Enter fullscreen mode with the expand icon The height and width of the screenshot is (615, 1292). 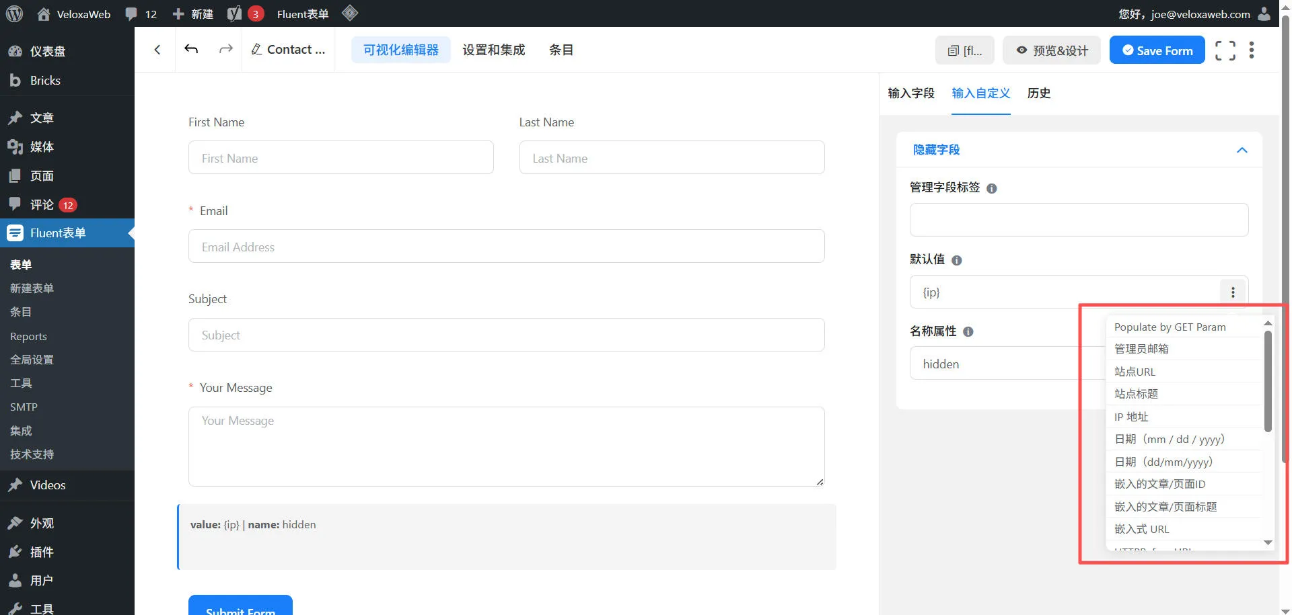1225,50
